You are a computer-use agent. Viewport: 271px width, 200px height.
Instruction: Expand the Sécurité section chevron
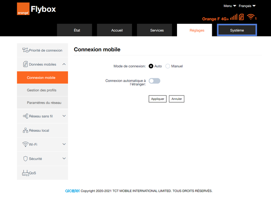click(64, 158)
